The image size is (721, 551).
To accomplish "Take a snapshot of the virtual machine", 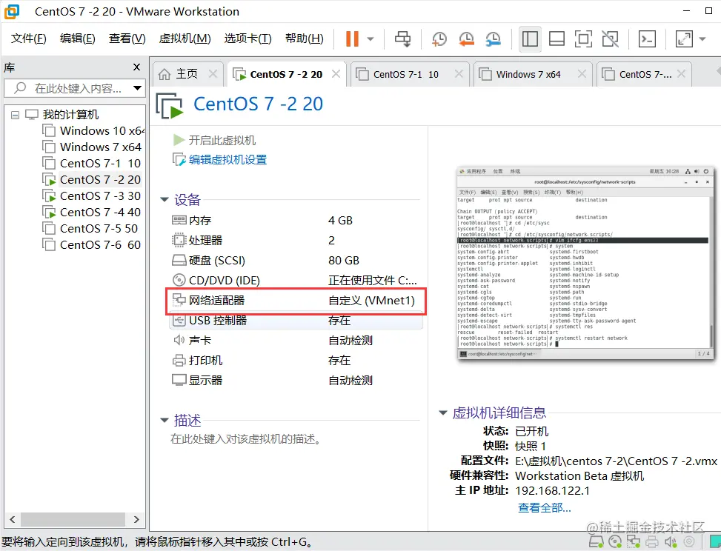I will 437,38.
